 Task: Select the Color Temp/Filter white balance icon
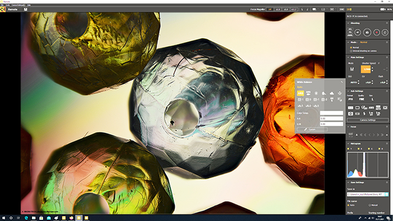coord(340,100)
